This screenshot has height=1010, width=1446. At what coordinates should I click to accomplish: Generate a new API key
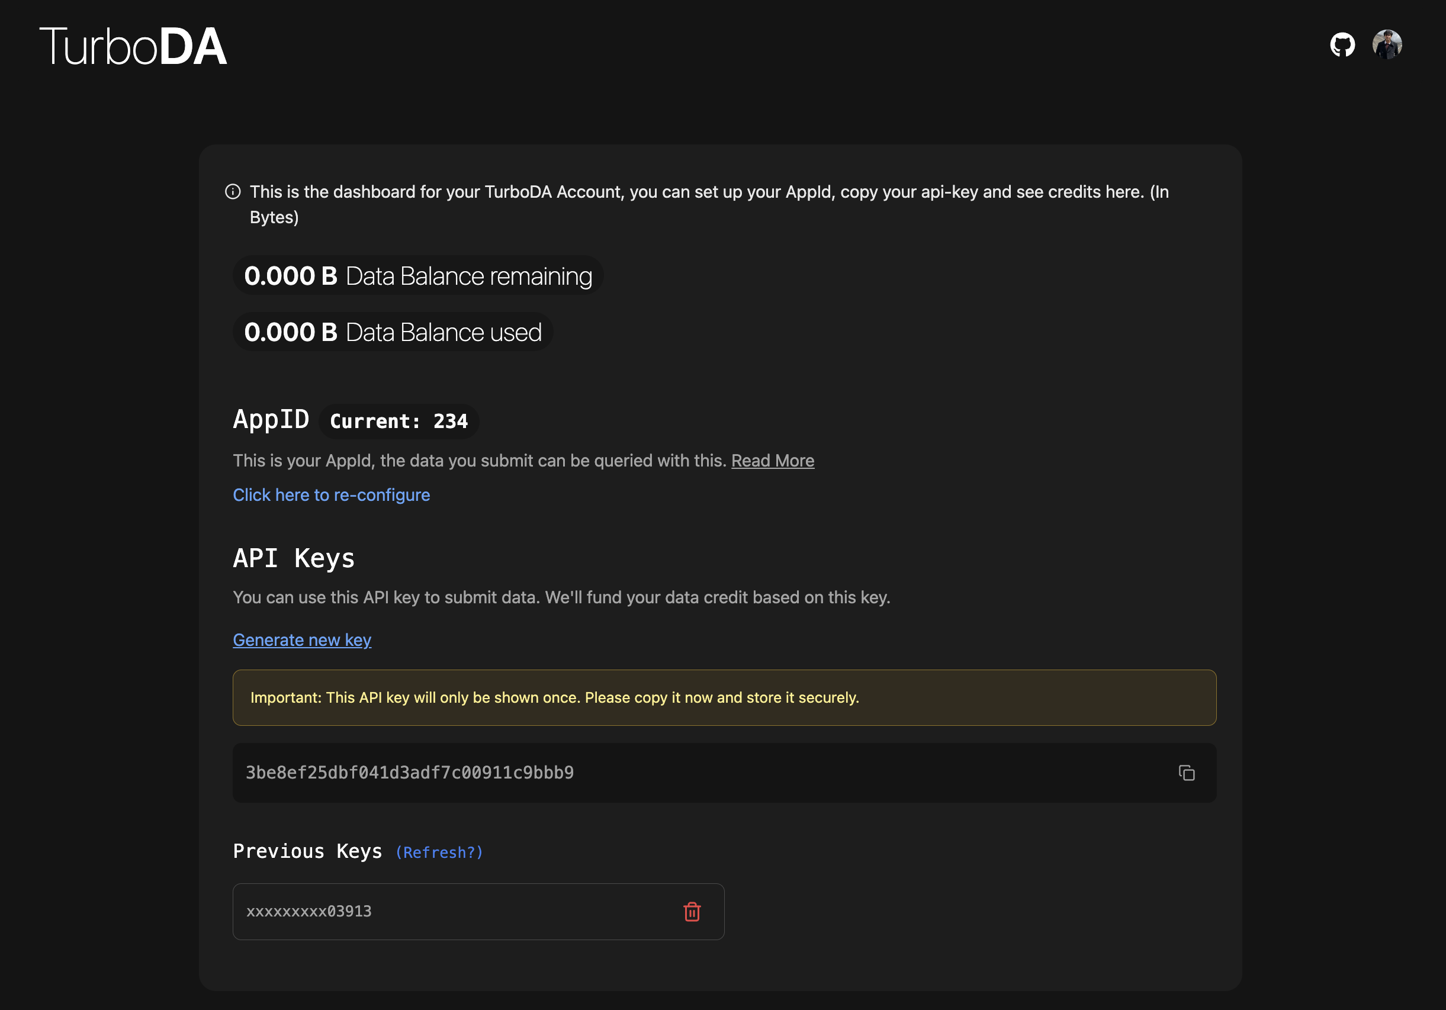tap(301, 640)
